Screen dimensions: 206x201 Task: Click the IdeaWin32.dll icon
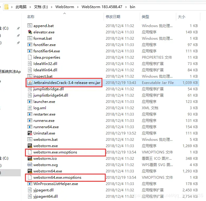pyautogui.click(x=30, y=63)
